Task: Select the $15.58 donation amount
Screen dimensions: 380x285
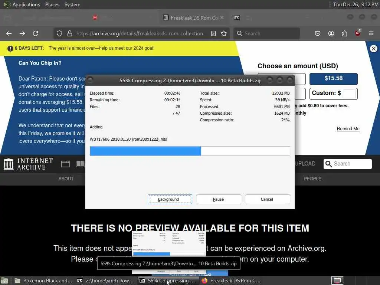Action: click(x=334, y=79)
